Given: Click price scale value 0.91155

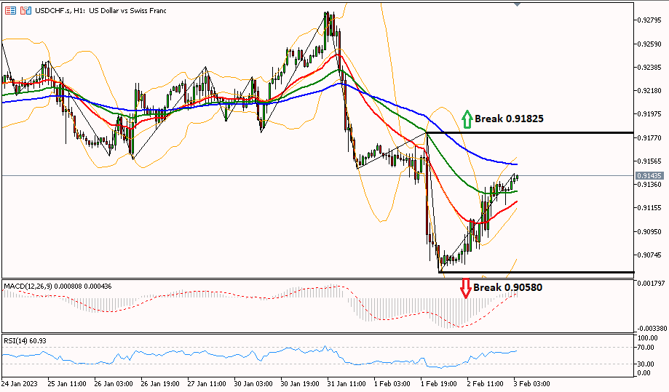Looking at the screenshot, I should tap(649, 208).
